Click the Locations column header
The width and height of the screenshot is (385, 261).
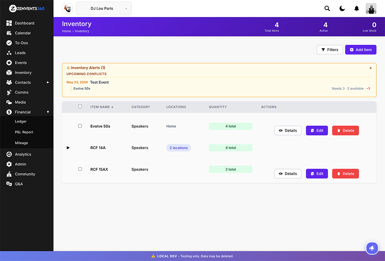(176, 107)
